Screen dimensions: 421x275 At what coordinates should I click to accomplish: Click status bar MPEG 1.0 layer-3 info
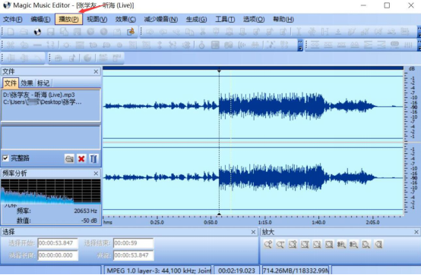tap(158, 270)
